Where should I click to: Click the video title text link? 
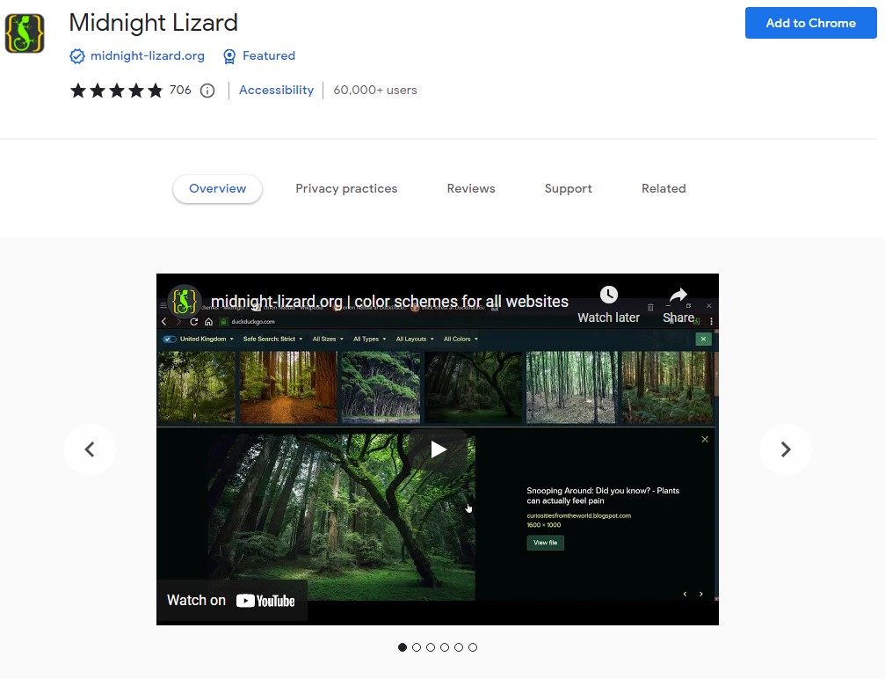(x=389, y=302)
